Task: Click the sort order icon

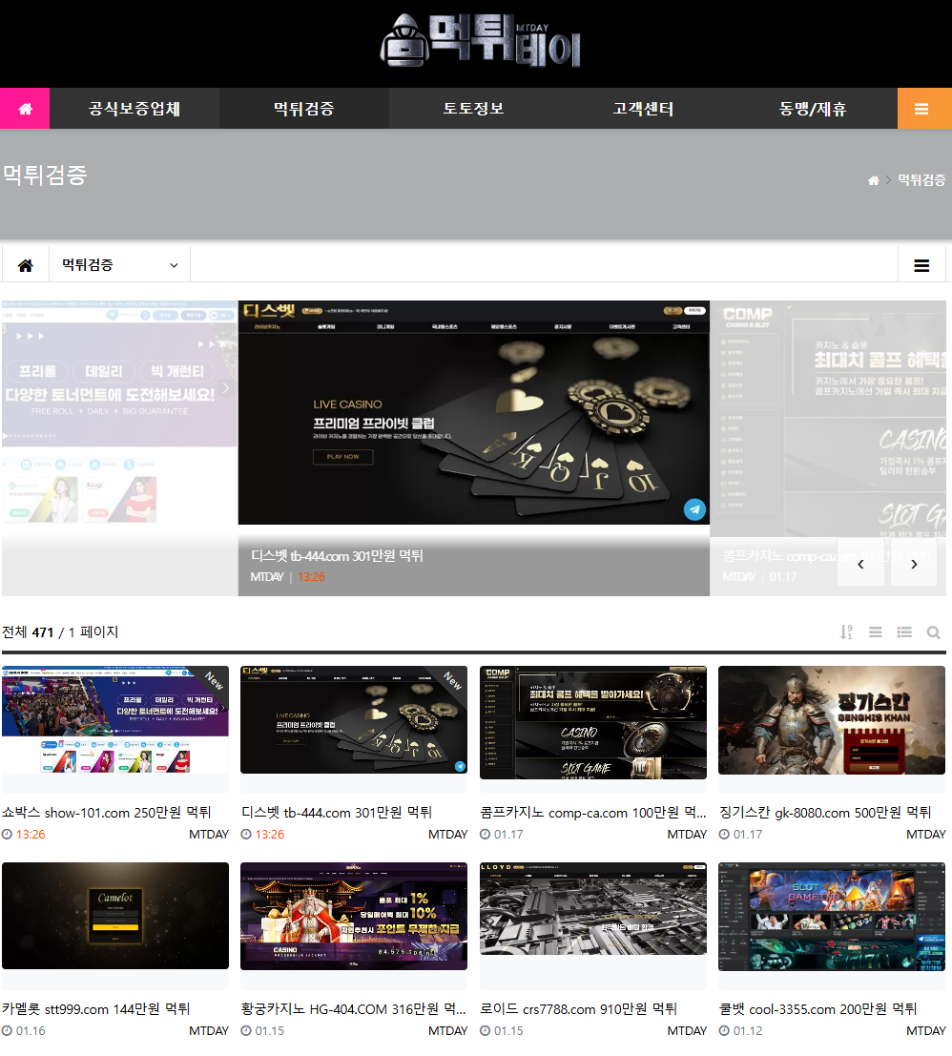Action: [x=846, y=632]
